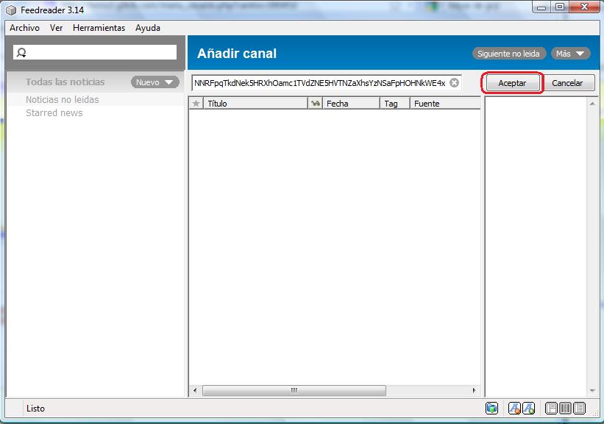Sort by Fuente column header

coord(445,103)
